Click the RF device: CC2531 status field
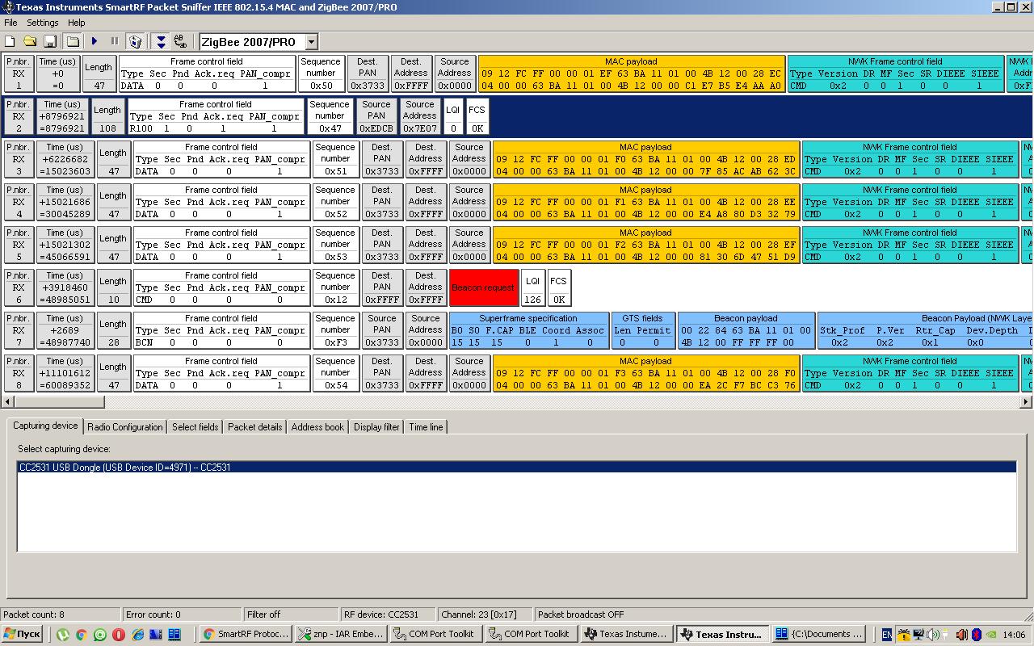Image resolution: width=1034 pixels, height=646 pixels. click(388, 615)
